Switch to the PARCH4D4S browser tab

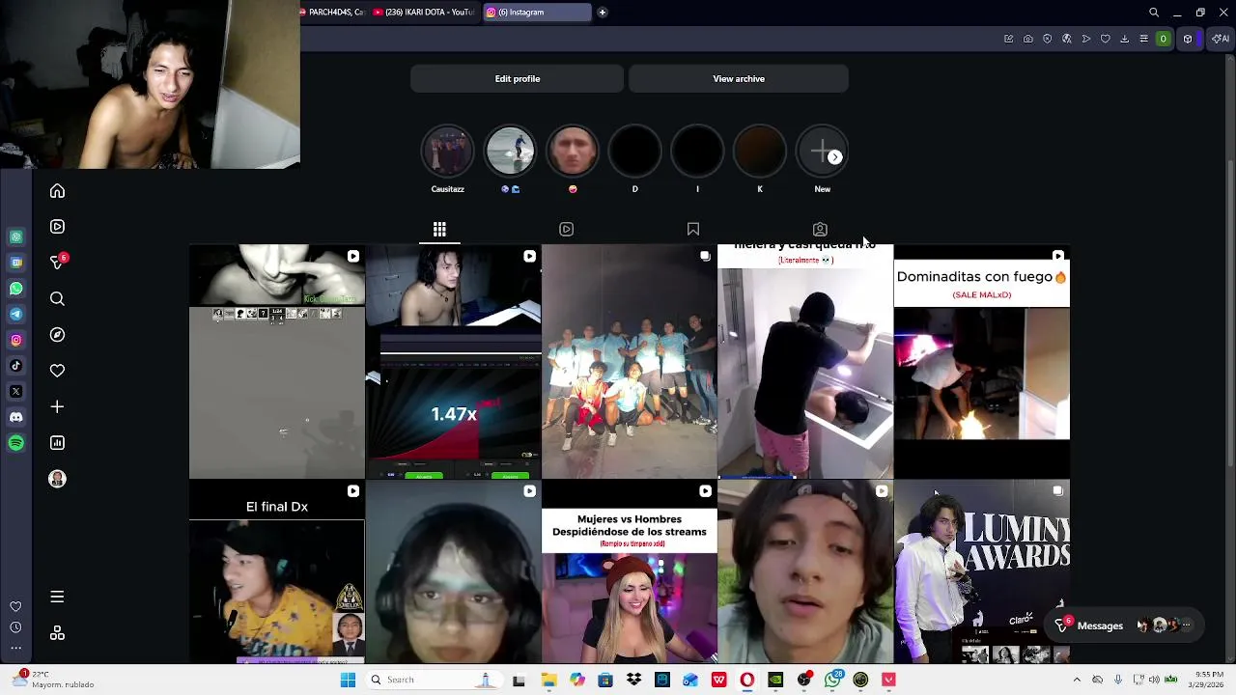[x=333, y=13]
